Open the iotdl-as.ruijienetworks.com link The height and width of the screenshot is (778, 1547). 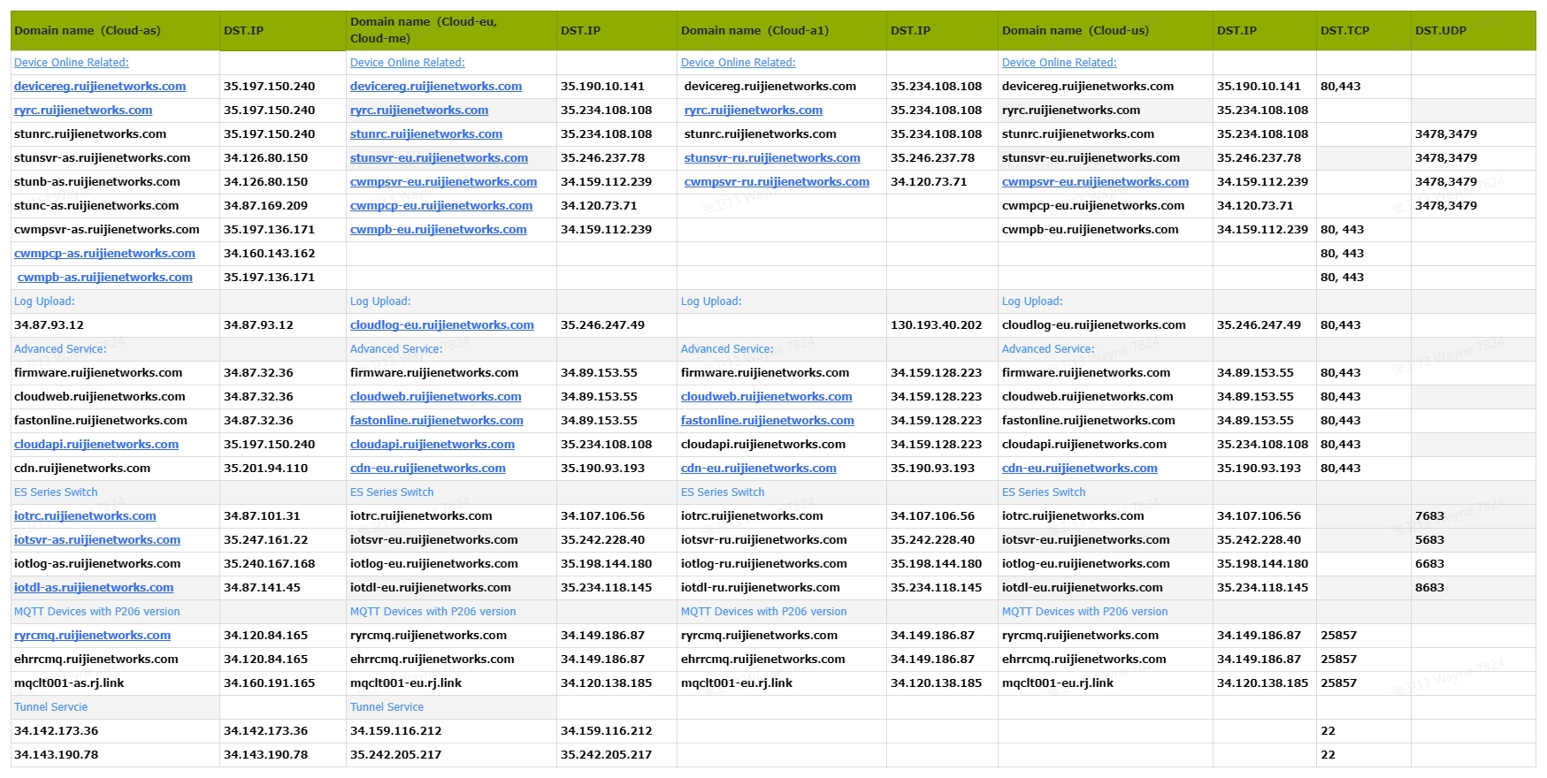click(94, 588)
